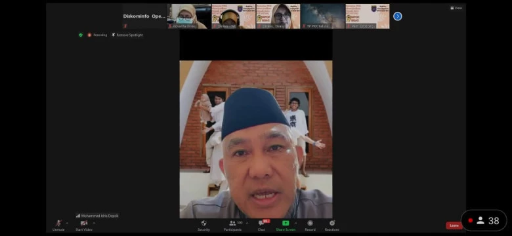Show next participants with blue arrow

click(x=397, y=16)
